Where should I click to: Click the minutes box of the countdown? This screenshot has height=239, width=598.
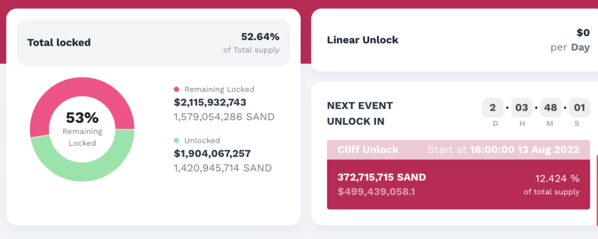point(551,108)
